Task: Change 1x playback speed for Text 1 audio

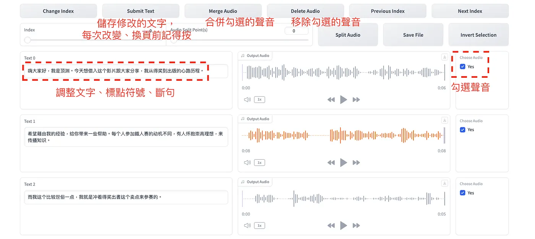Action: click(x=259, y=162)
